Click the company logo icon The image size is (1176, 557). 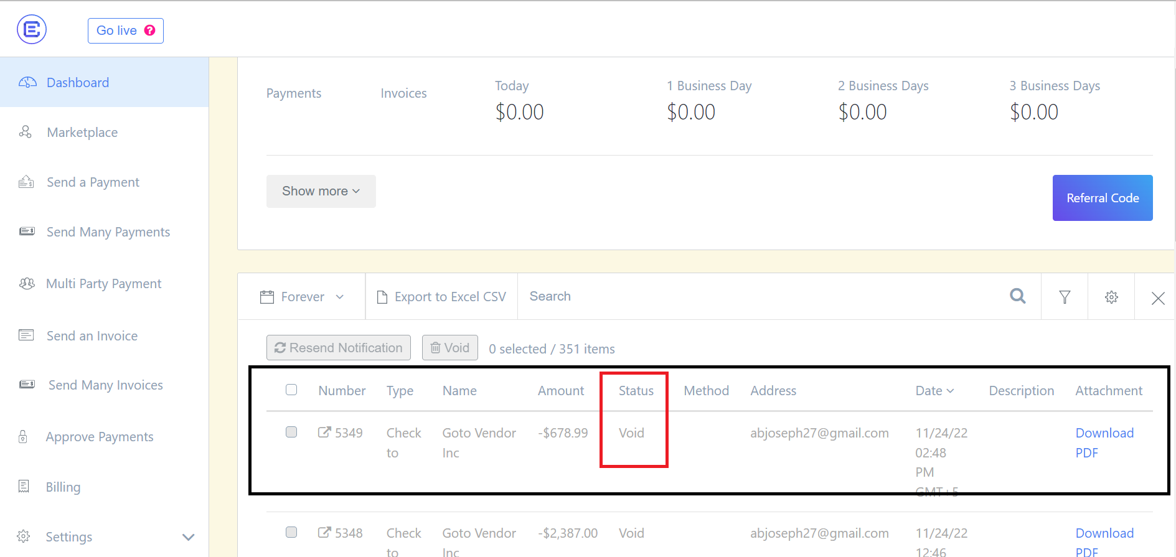[x=32, y=29]
